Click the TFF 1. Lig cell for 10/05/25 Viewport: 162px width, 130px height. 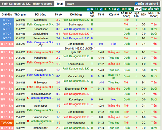(x=7, y=52)
